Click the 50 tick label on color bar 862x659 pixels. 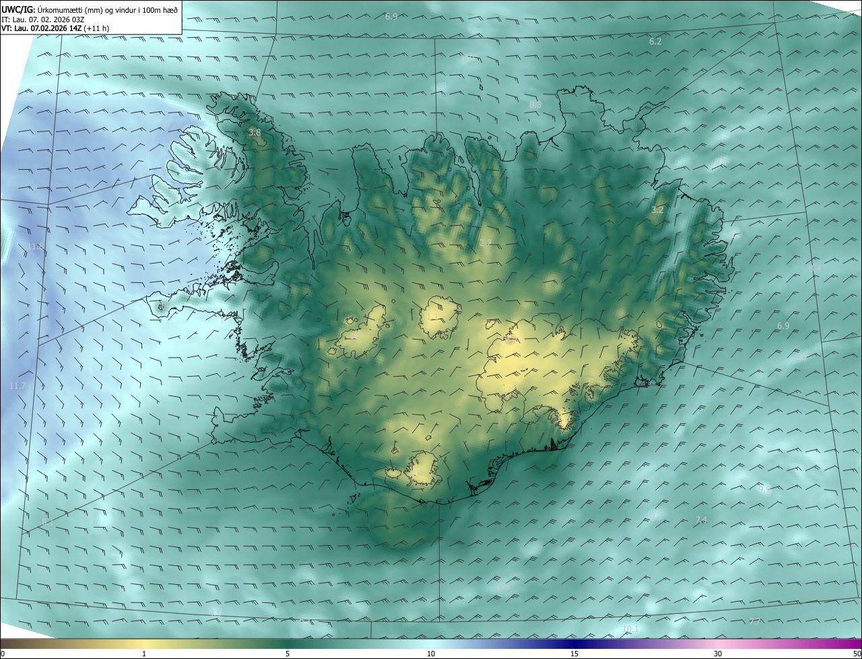(x=857, y=654)
